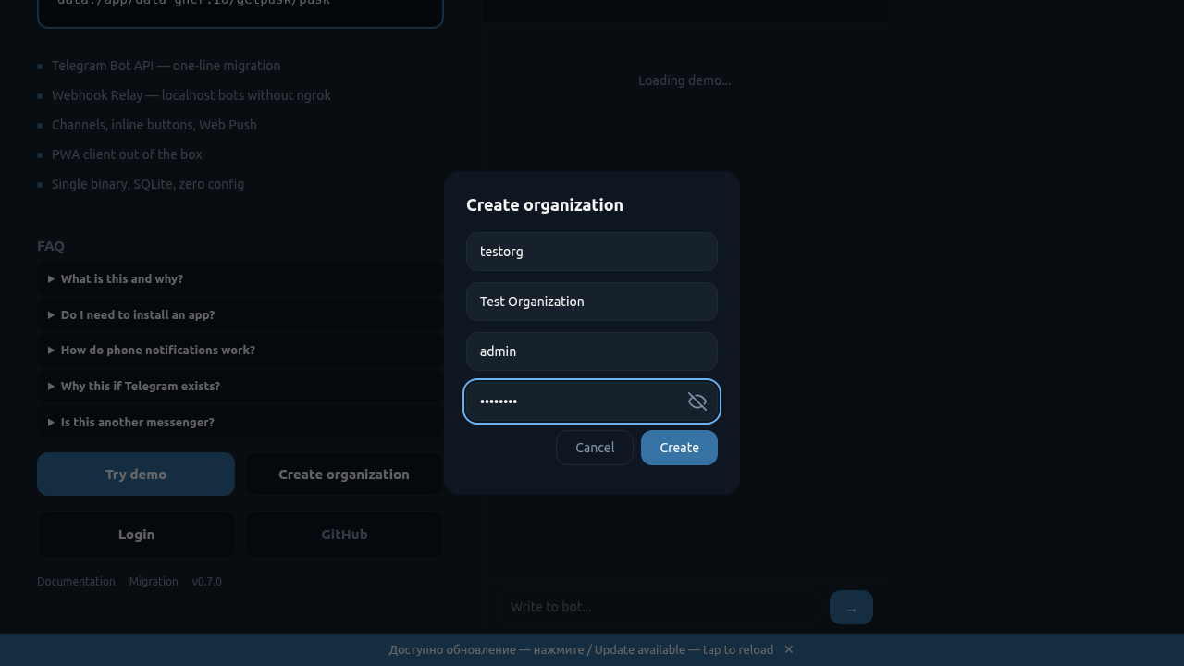
Task: Expand 'Why this if Telegram exists?' FAQ
Action: [141, 387]
